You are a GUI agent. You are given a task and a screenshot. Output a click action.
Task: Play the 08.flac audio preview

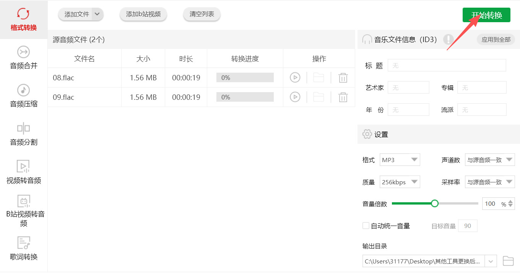pos(295,78)
